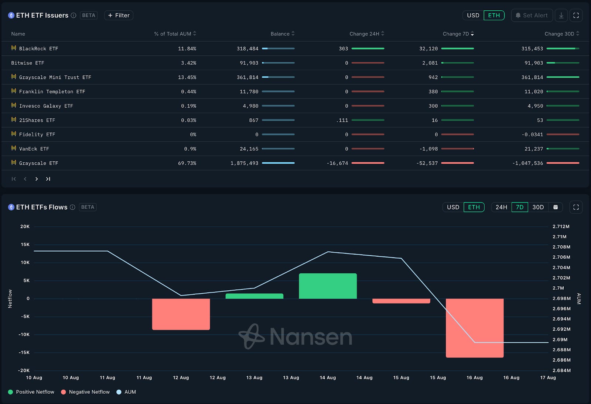Click the small 13 Aug positive bar
Image resolution: width=591 pixels, height=404 pixels.
pos(254,296)
